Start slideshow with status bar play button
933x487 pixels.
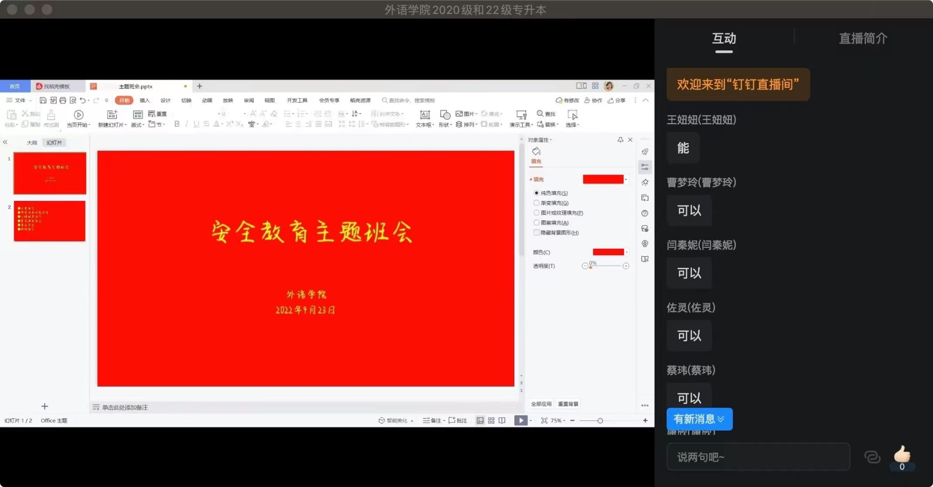(520, 420)
